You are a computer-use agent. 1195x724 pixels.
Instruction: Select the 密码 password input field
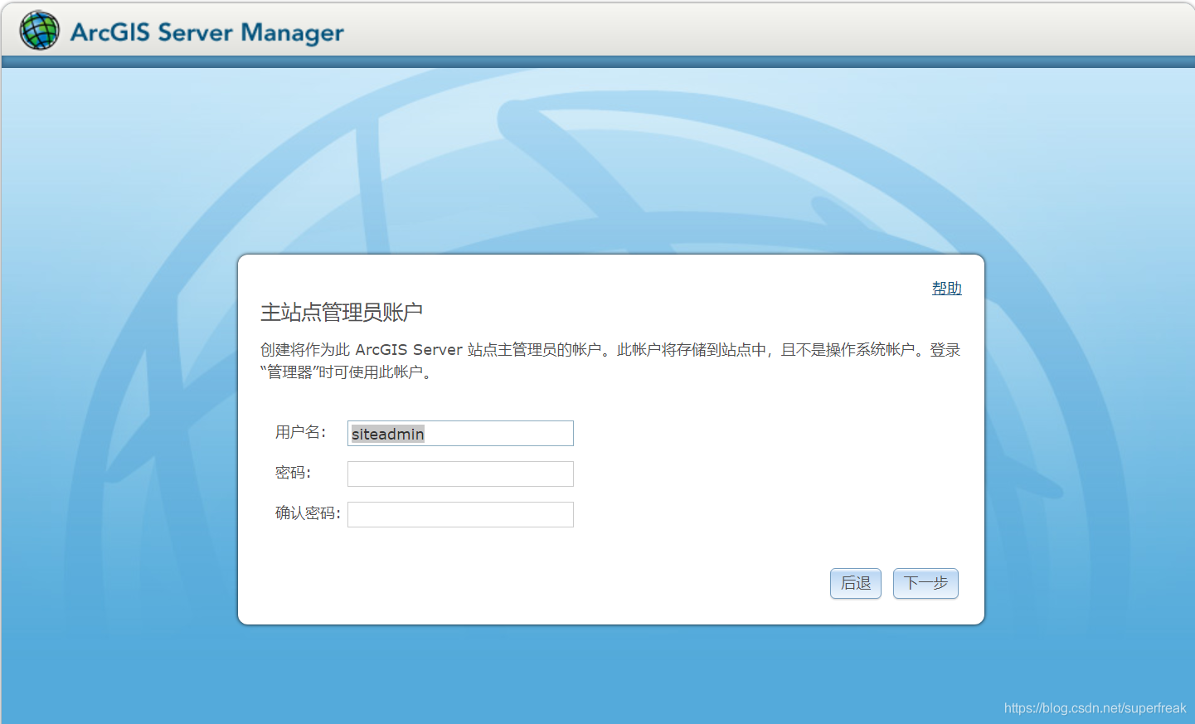pyautogui.click(x=460, y=474)
